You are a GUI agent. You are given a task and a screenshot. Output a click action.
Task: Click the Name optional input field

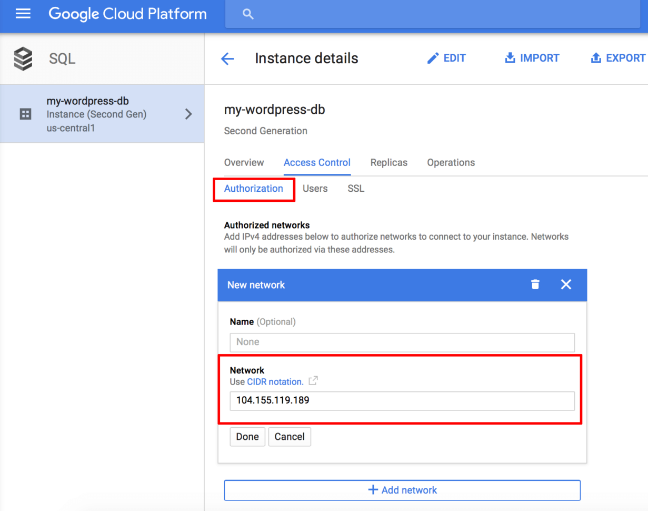pyautogui.click(x=402, y=342)
